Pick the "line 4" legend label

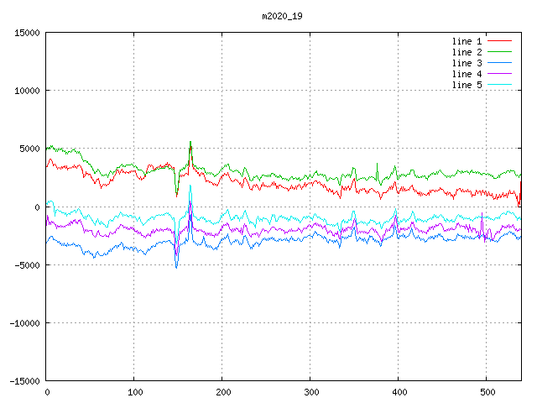[467, 74]
